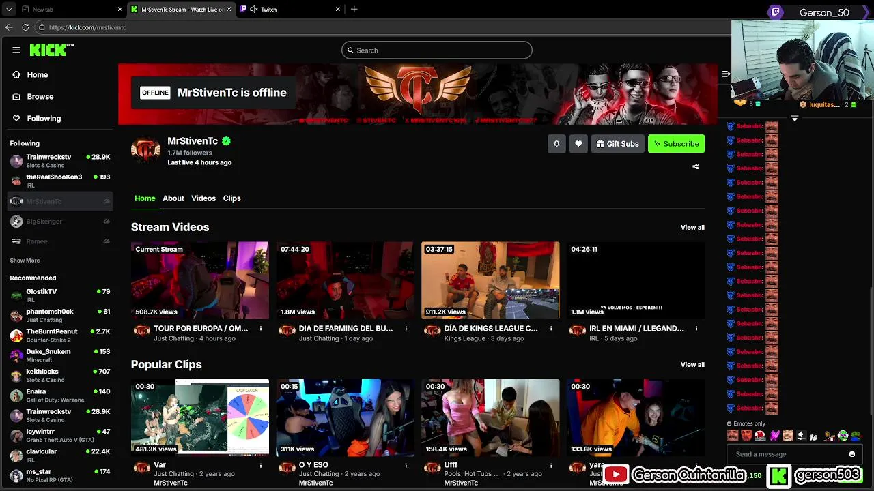Open Ramee followed channel
The height and width of the screenshot is (491, 874).
click(x=60, y=241)
